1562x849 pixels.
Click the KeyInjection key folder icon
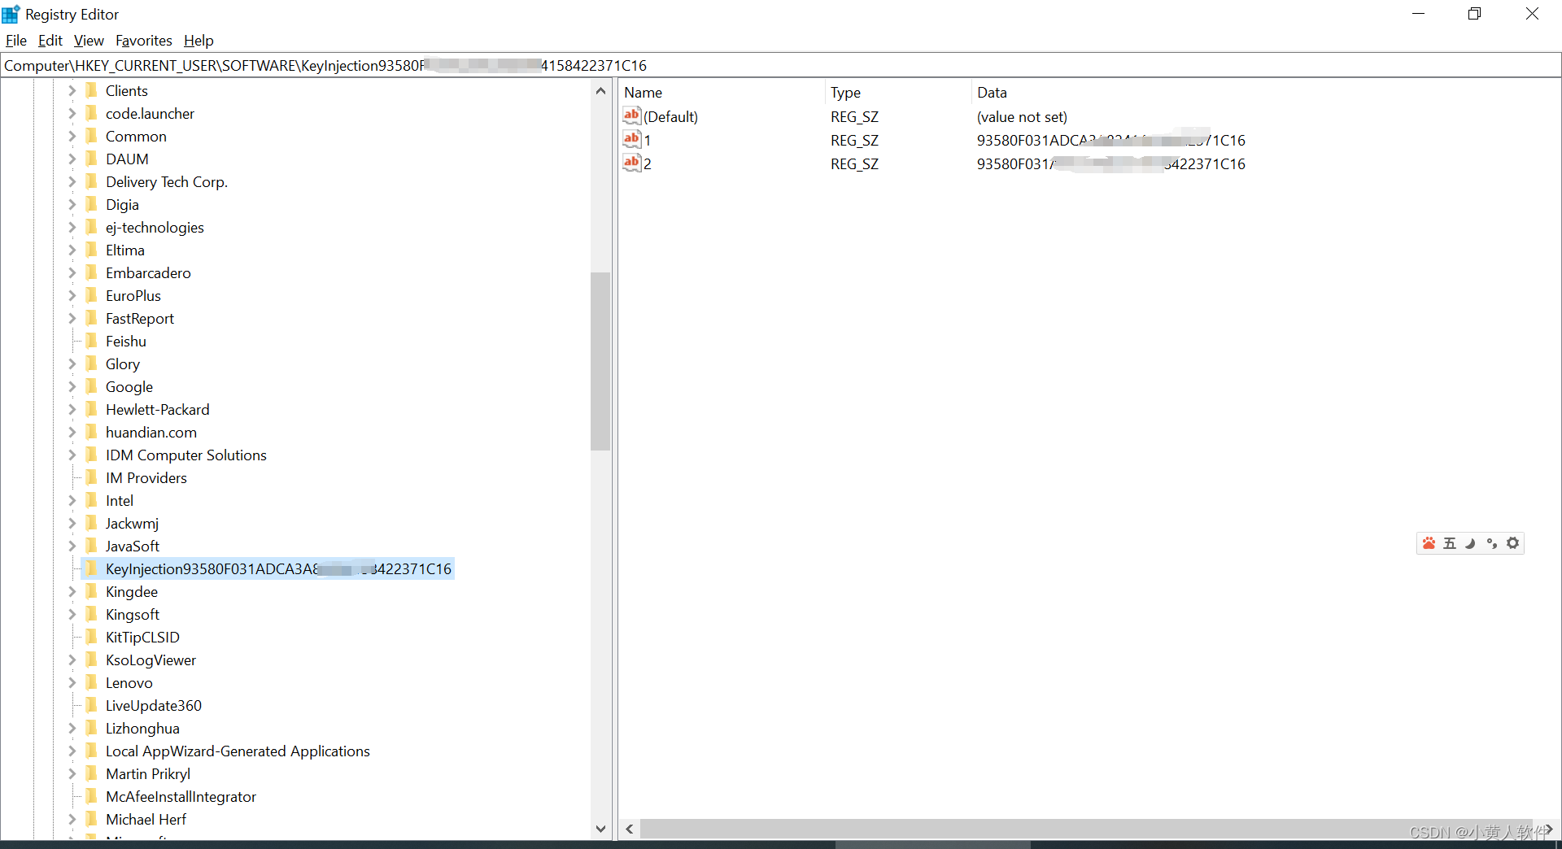pyautogui.click(x=91, y=568)
